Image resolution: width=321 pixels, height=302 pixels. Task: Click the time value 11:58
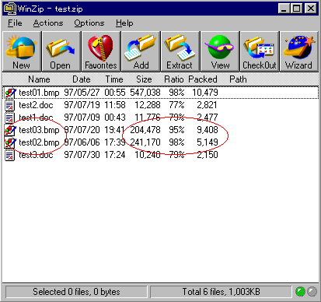click(x=115, y=105)
